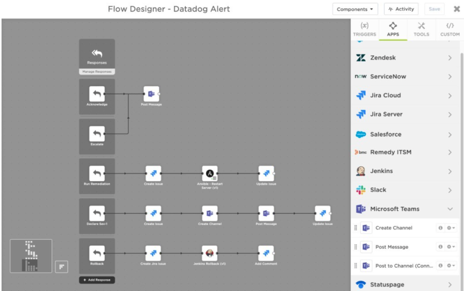Click the minimap thumbnail in the corner
The height and width of the screenshot is (291, 464).
point(31,256)
